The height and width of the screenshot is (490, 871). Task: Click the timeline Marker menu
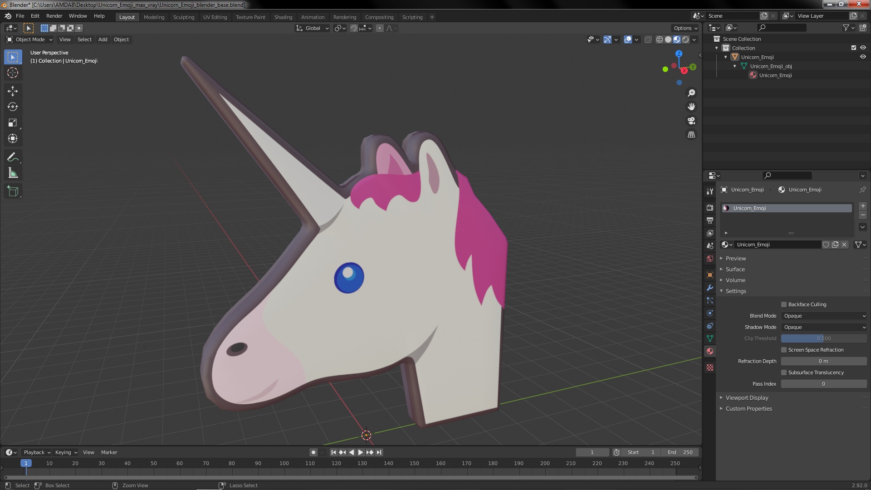(109, 452)
